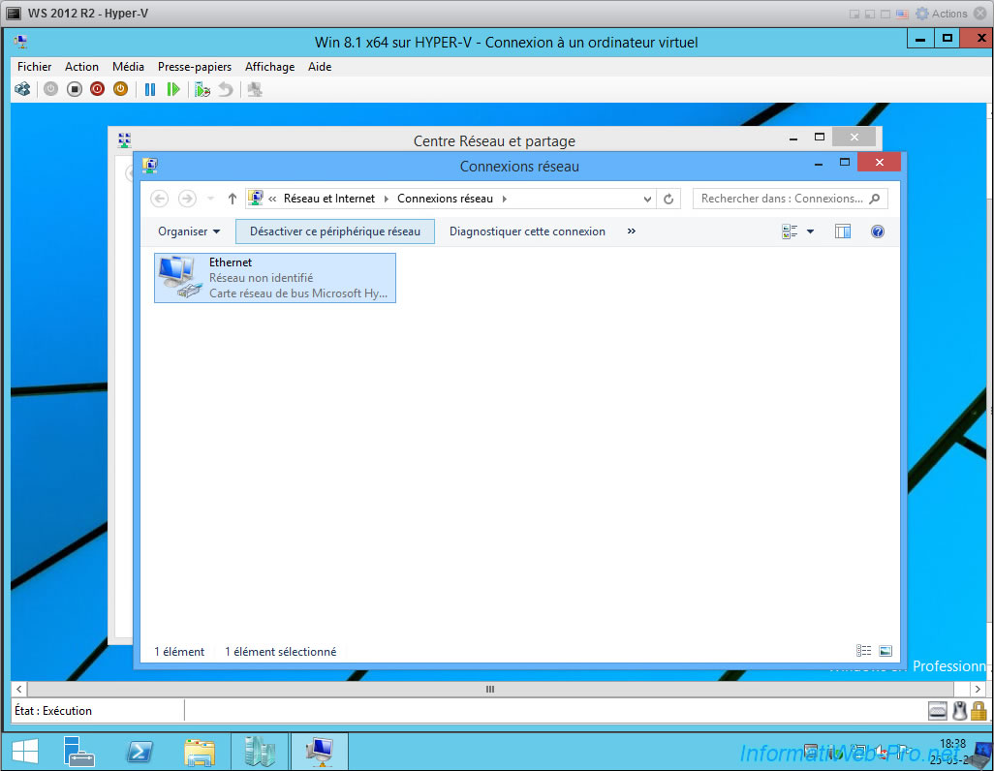Viewport: 994px width, 771px height.
Task: Launch PowerShell from taskbar
Action: (x=139, y=752)
